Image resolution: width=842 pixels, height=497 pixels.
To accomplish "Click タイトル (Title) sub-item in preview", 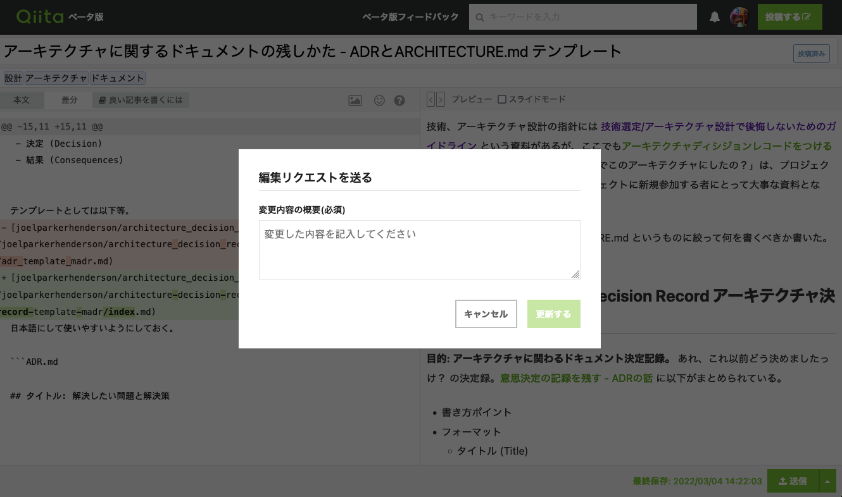I will [x=493, y=451].
